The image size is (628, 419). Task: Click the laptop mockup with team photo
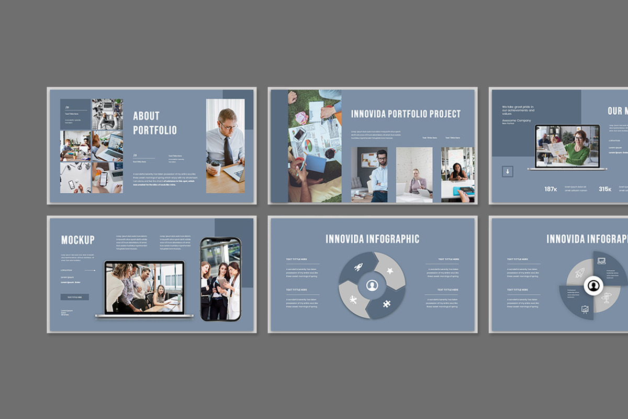pos(144,289)
